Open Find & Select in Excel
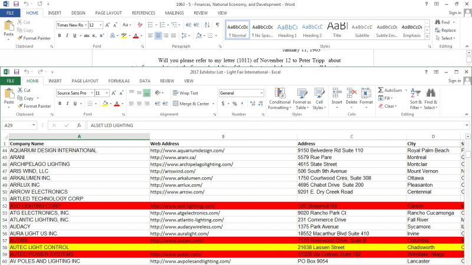 (x=431, y=99)
